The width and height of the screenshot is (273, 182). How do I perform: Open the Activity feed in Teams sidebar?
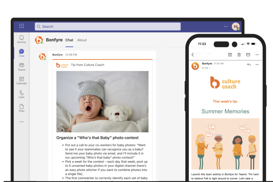[22, 39]
